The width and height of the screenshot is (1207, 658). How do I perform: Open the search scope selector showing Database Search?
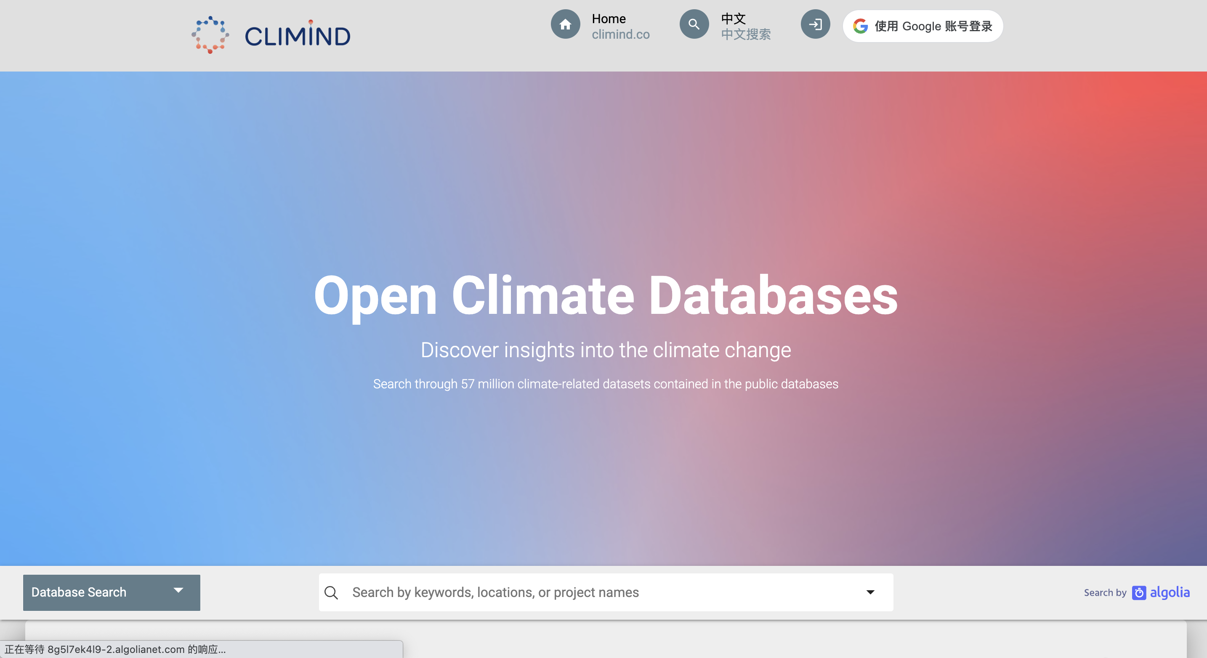pos(111,592)
